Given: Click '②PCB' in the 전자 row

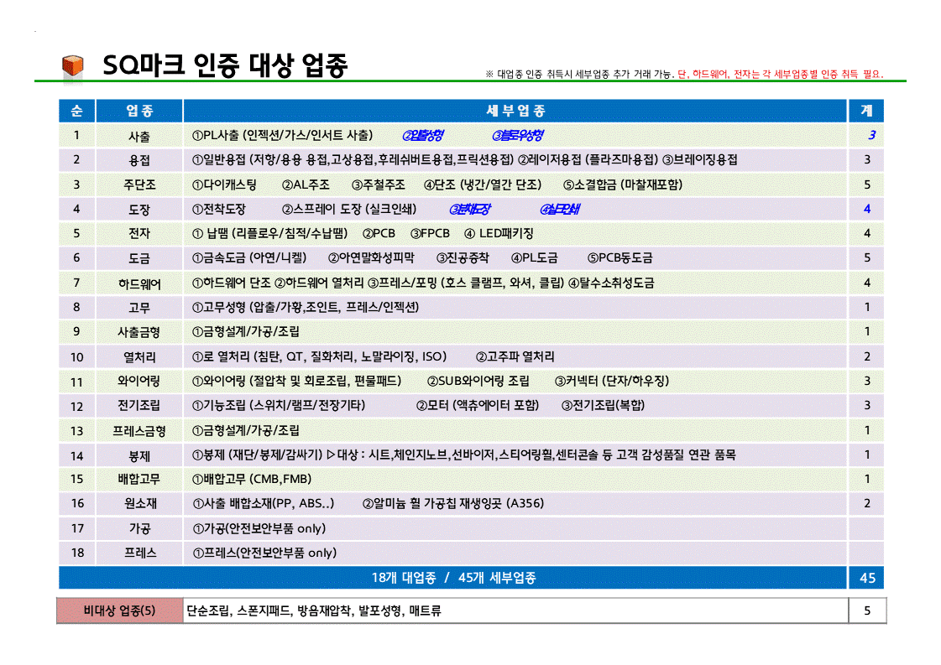Looking at the screenshot, I should pos(379,233).
